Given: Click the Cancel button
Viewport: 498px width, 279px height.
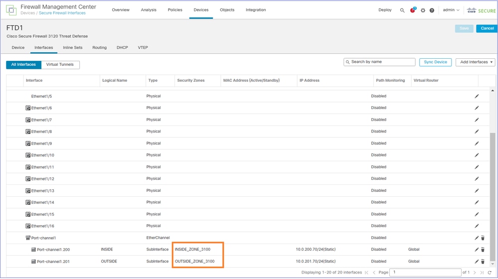Looking at the screenshot, I should 487,28.
